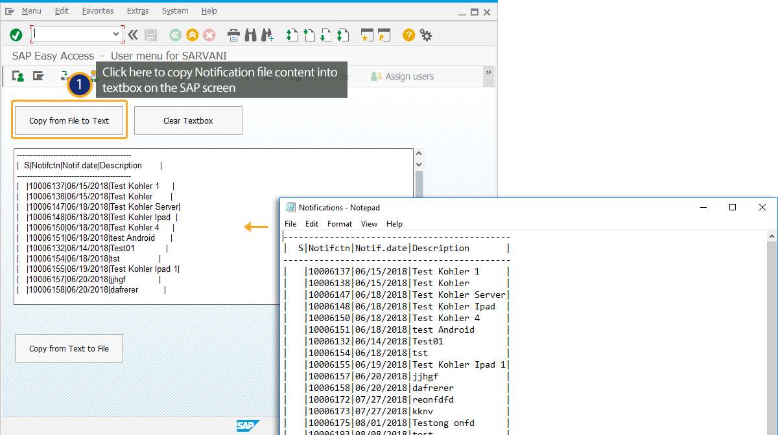This screenshot has height=435, width=778.
Task: Open the SAP Edit menu
Action: (x=62, y=11)
